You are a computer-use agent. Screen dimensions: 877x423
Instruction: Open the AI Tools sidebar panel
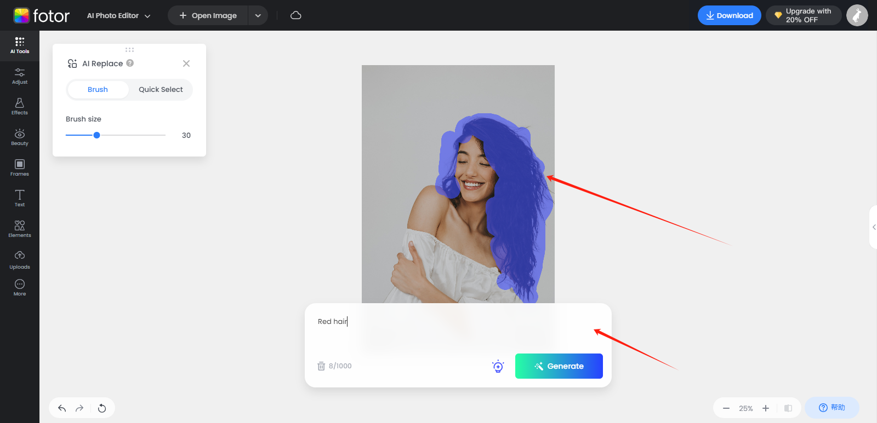[x=20, y=45]
